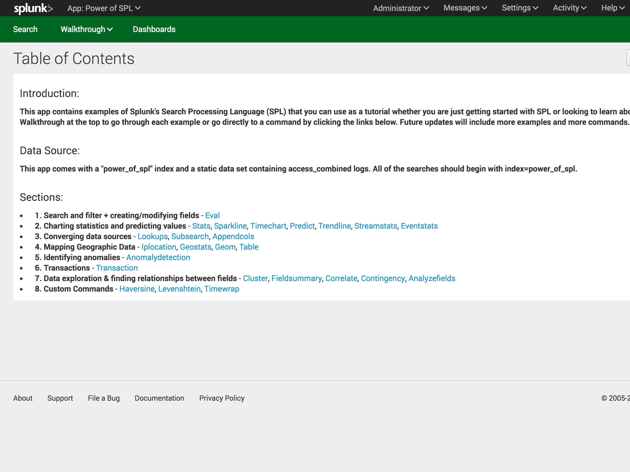The width and height of the screenshot is (630, 472).
Task: Expand the Walkthrough menu
Action: (x=87, y=29)
